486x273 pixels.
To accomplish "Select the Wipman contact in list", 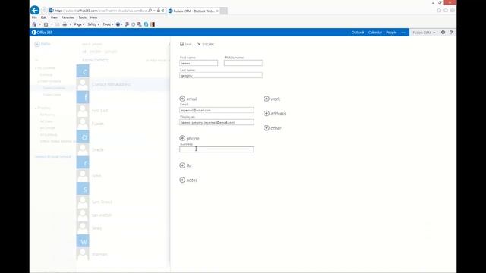I will tap(123, 254).
